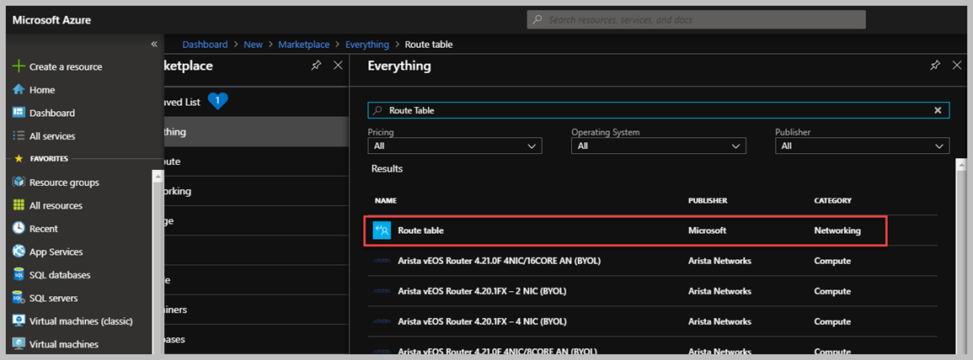Pin the Everything blade
Screen dimensions: 973x360
[935, 66]
